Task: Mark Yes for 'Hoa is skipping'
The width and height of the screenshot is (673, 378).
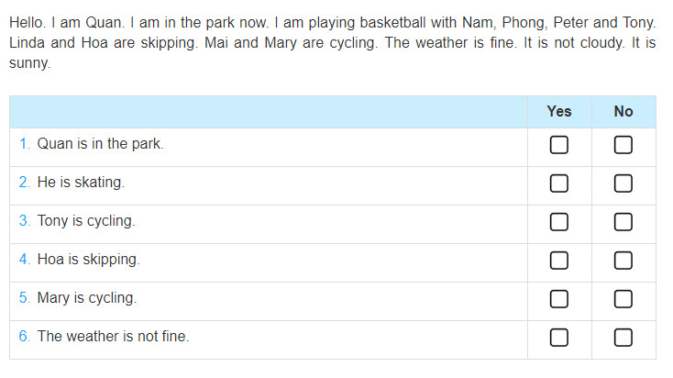Action: (558, 261)
